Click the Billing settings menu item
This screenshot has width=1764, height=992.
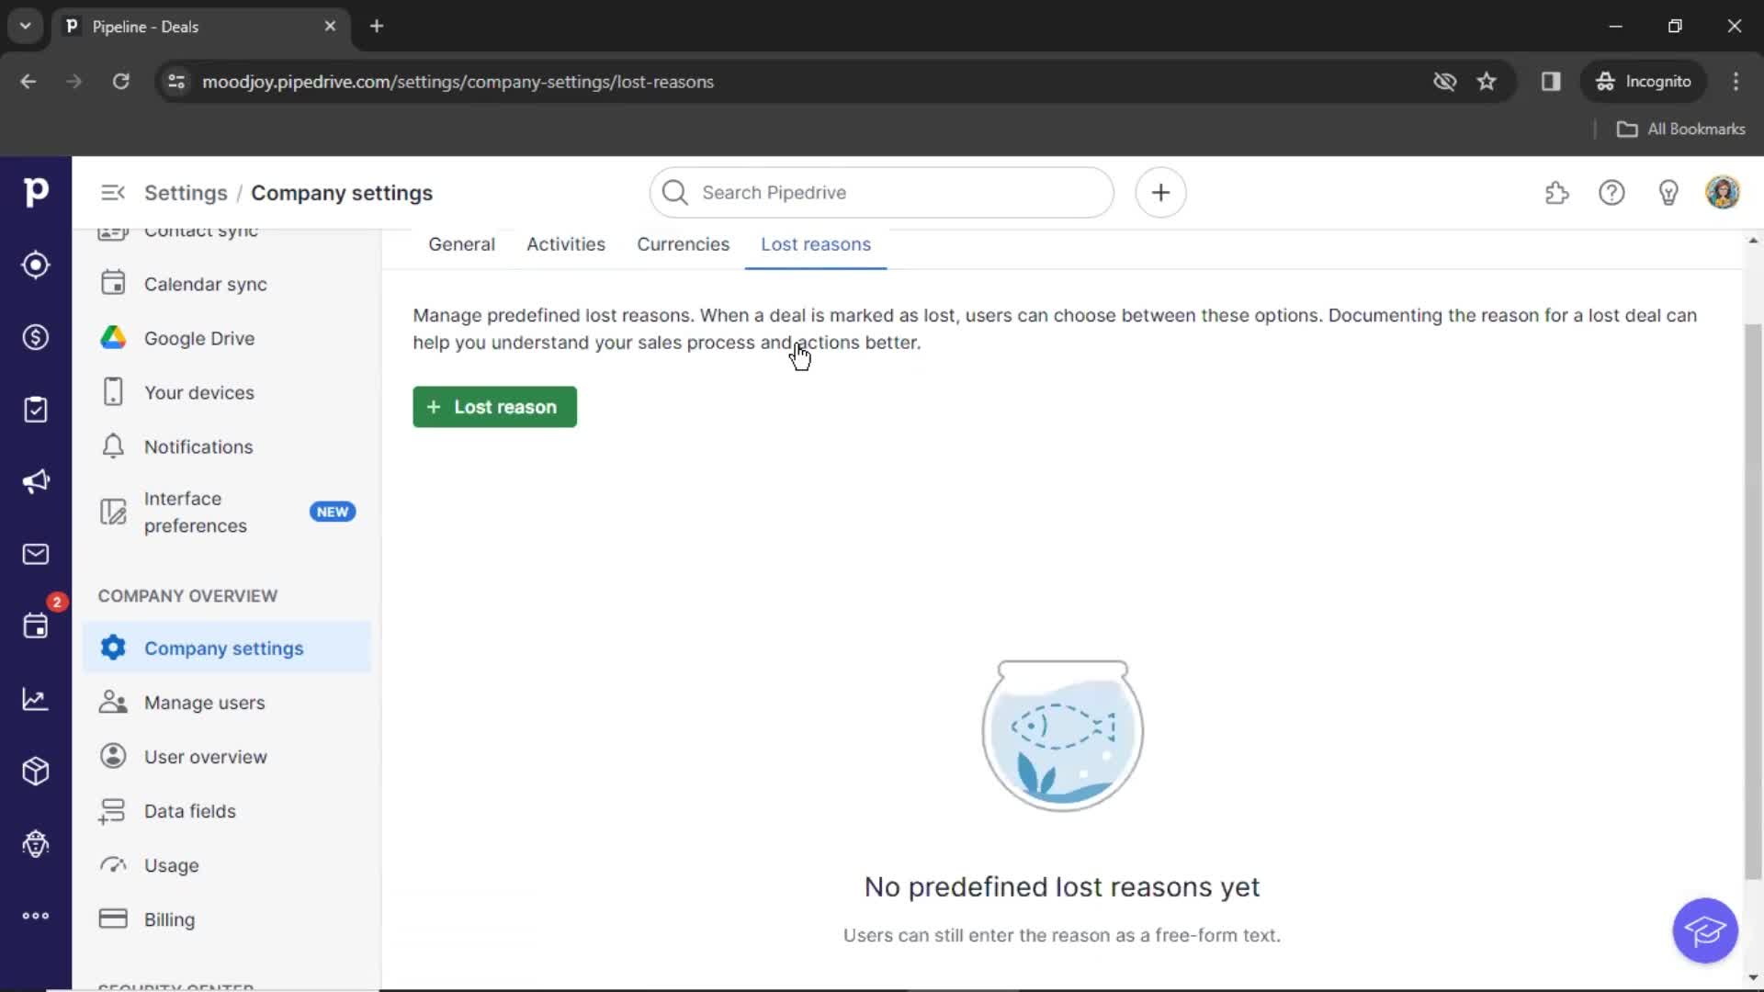click(x=168, y=919)
